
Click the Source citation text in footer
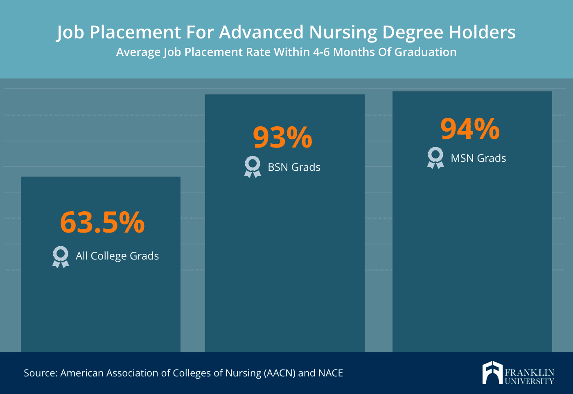point(183,373)
